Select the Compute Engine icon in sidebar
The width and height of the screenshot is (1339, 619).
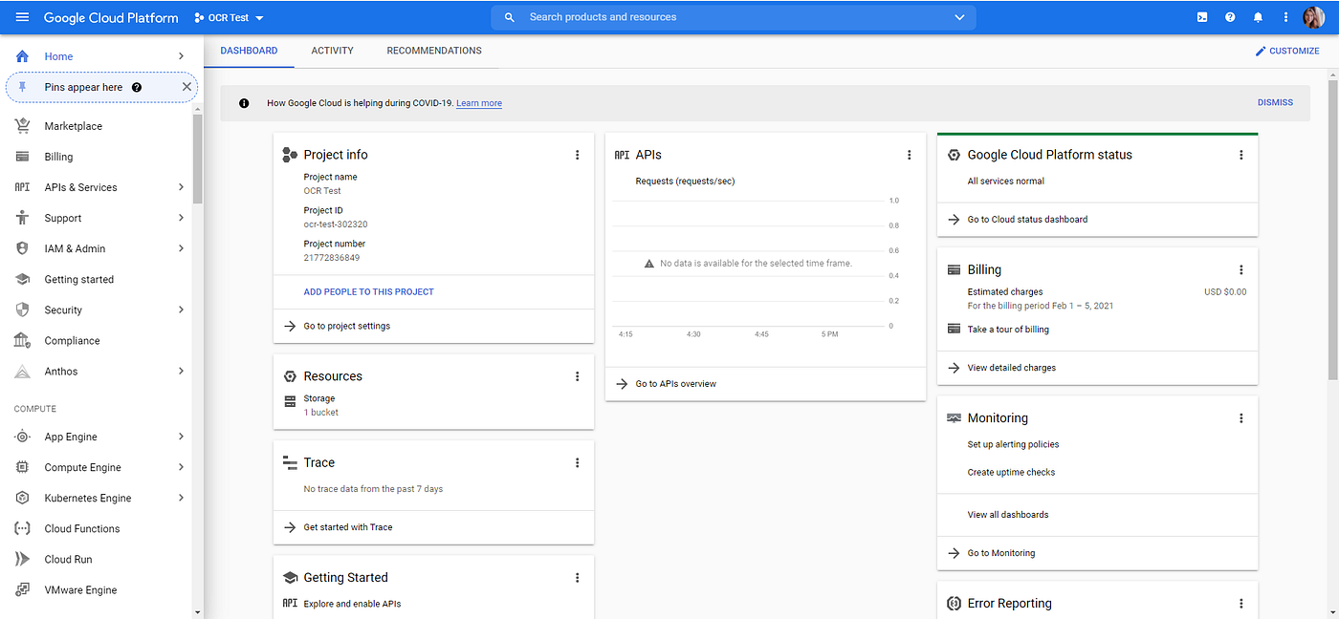click(21, 467)
